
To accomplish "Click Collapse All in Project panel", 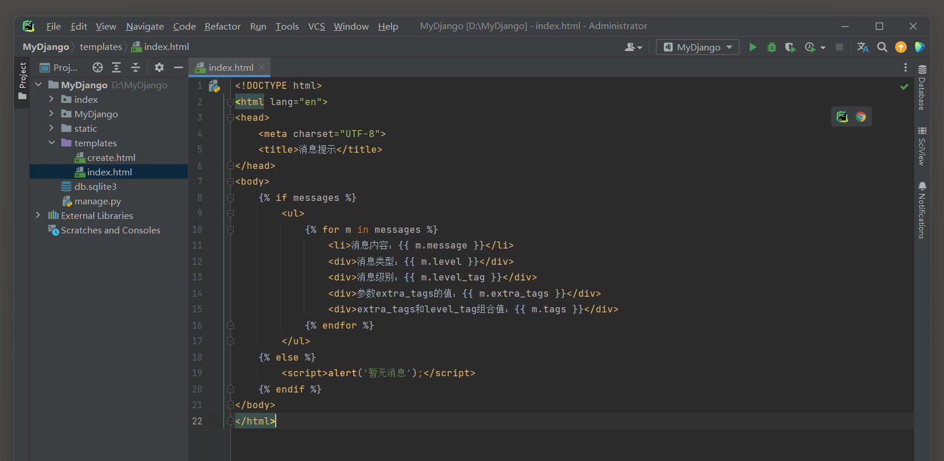I will (136, 67).
